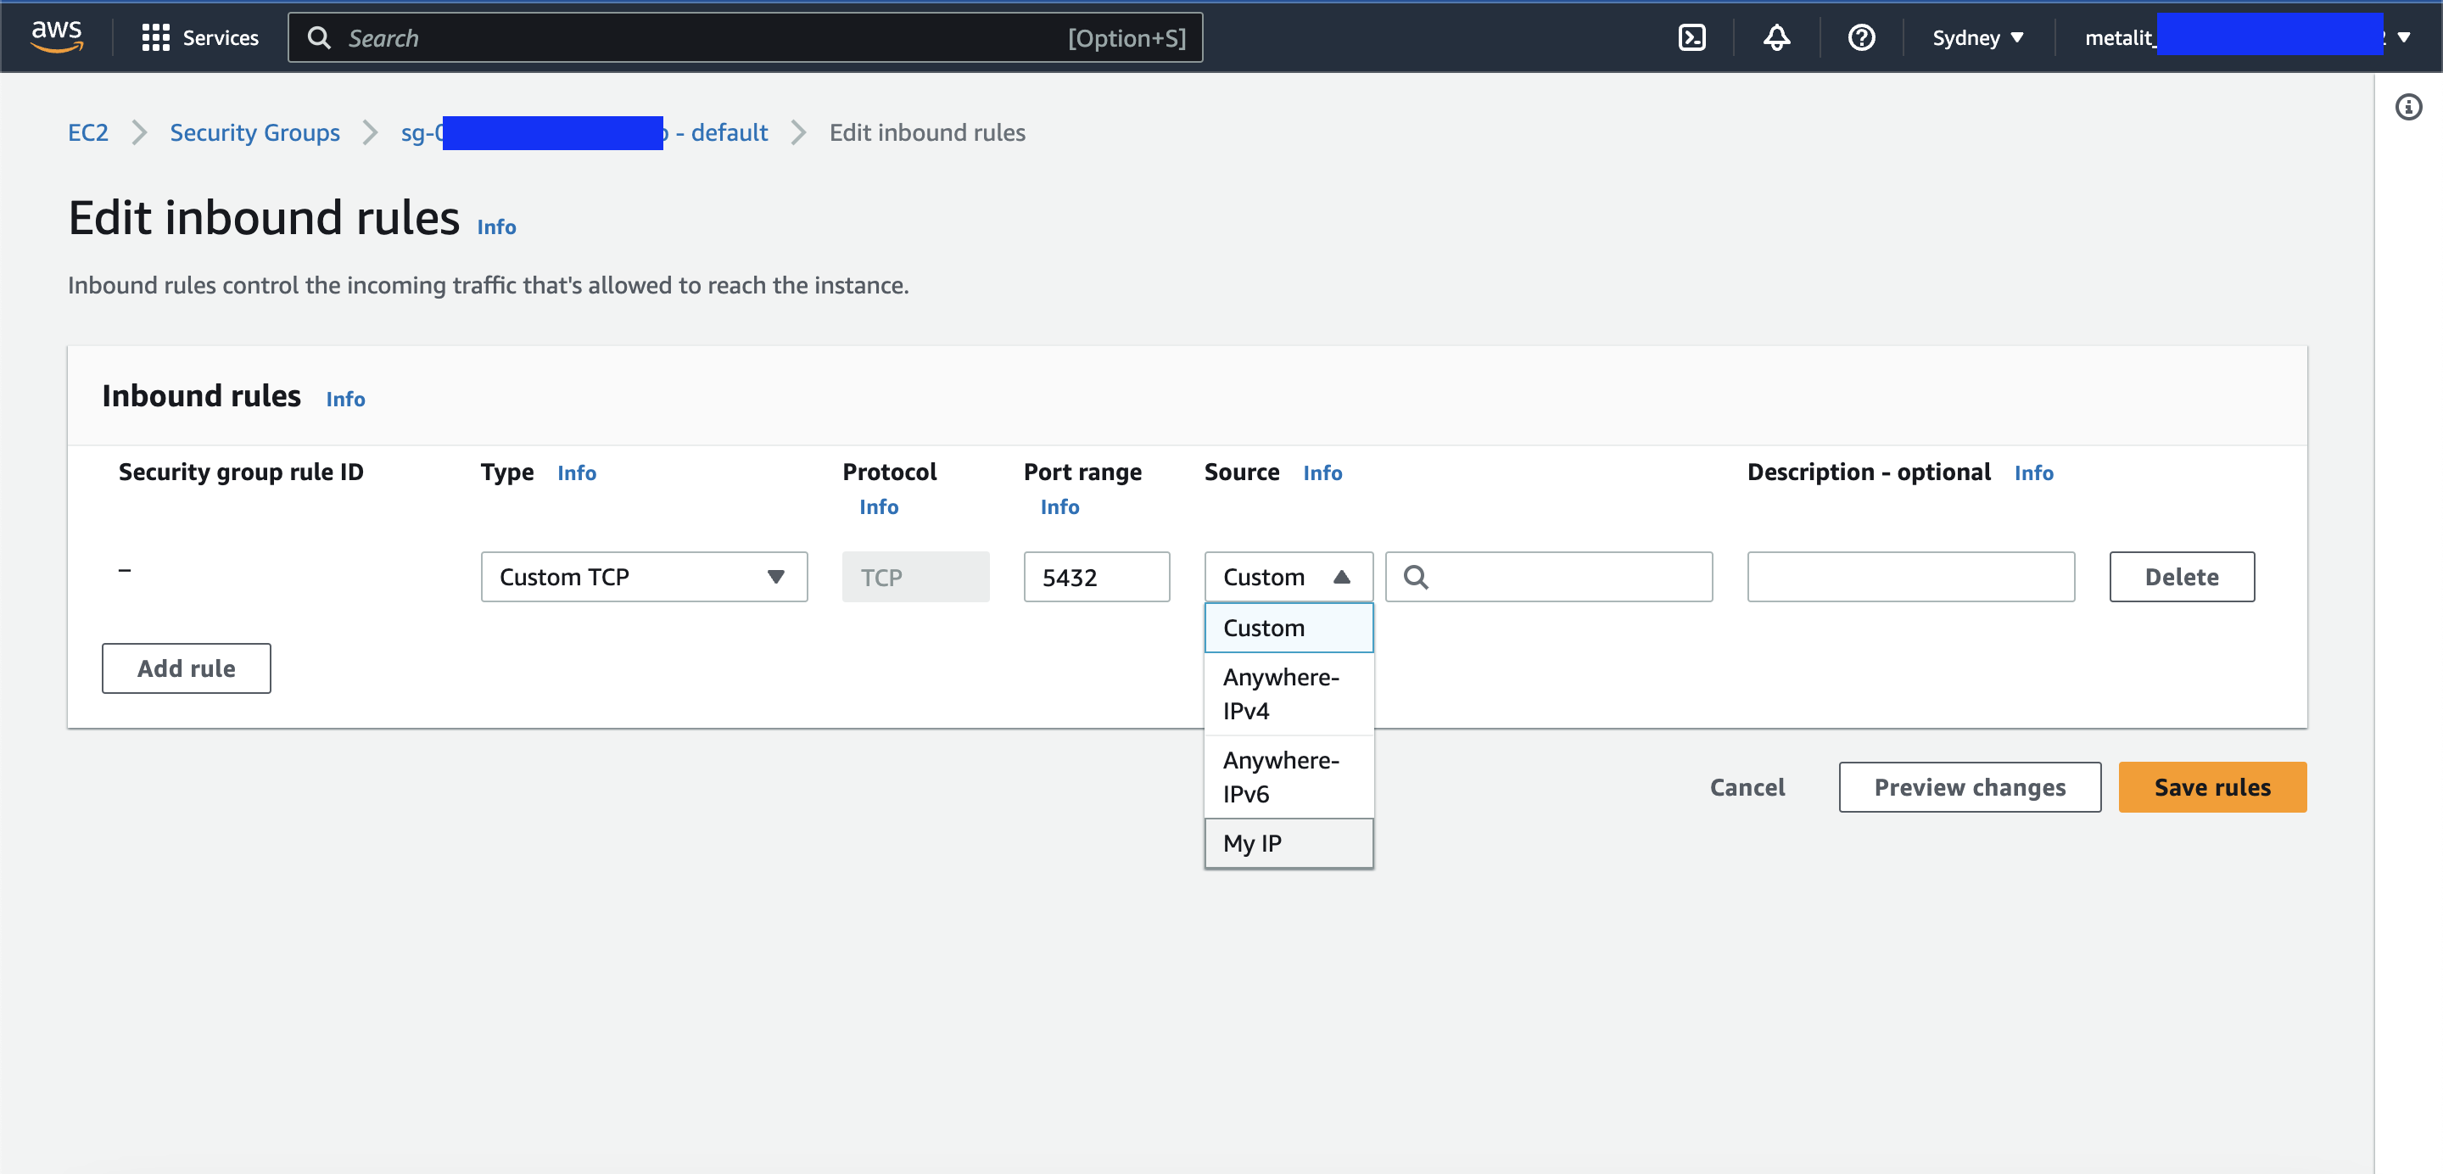Image resolution: width=2443 pixels, height=1174 pixels.
Task: Click the search magnifier in Source field
Action: 1417,577
